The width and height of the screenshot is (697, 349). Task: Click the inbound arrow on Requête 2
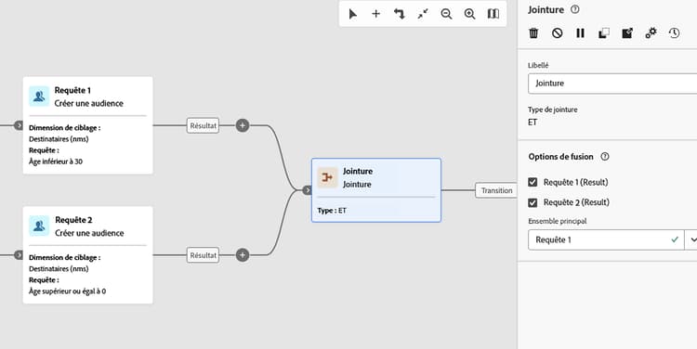19,255
